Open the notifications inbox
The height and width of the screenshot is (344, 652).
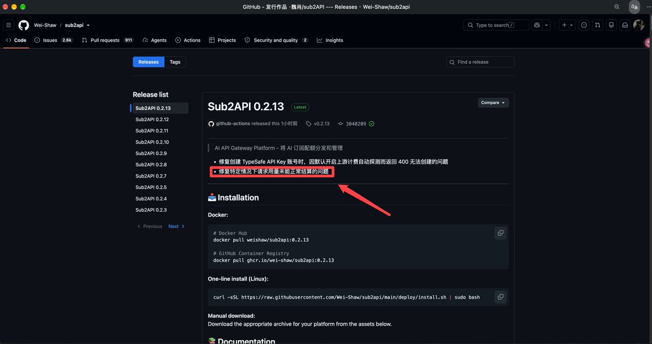click(625, 25)
